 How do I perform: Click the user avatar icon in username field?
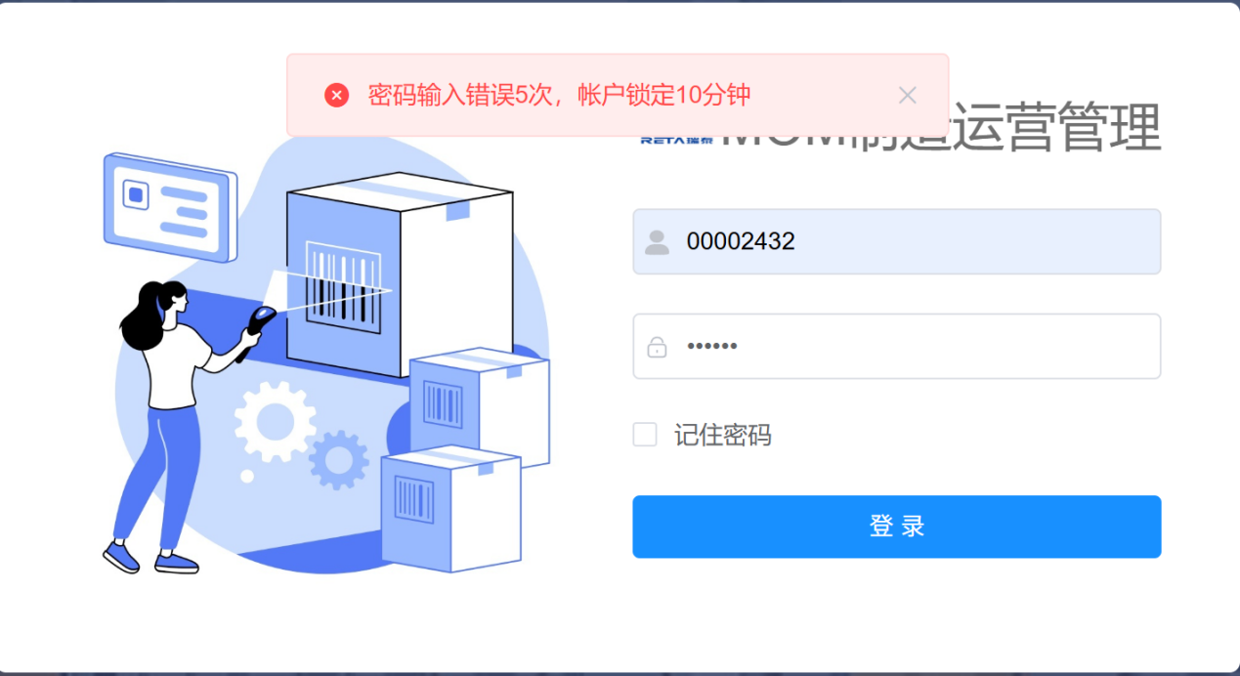point(658,241)
